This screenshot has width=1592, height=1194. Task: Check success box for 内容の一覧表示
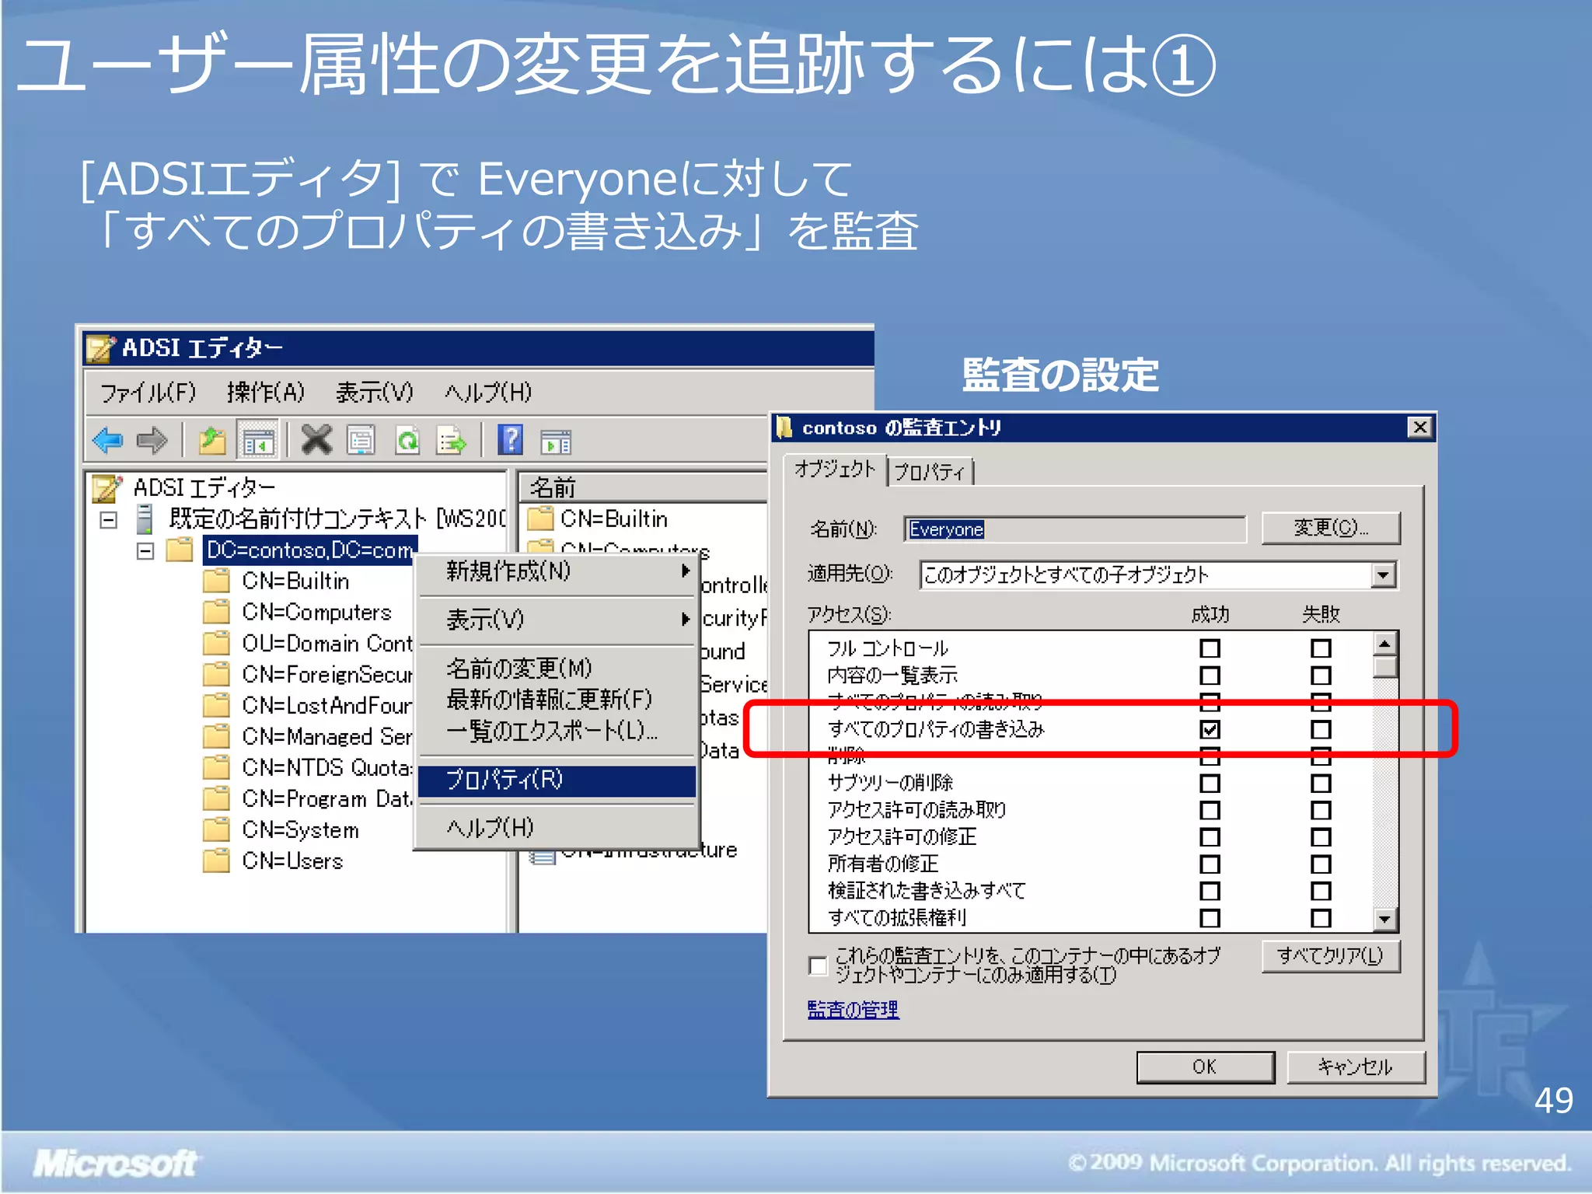[x=1210, y=676]
